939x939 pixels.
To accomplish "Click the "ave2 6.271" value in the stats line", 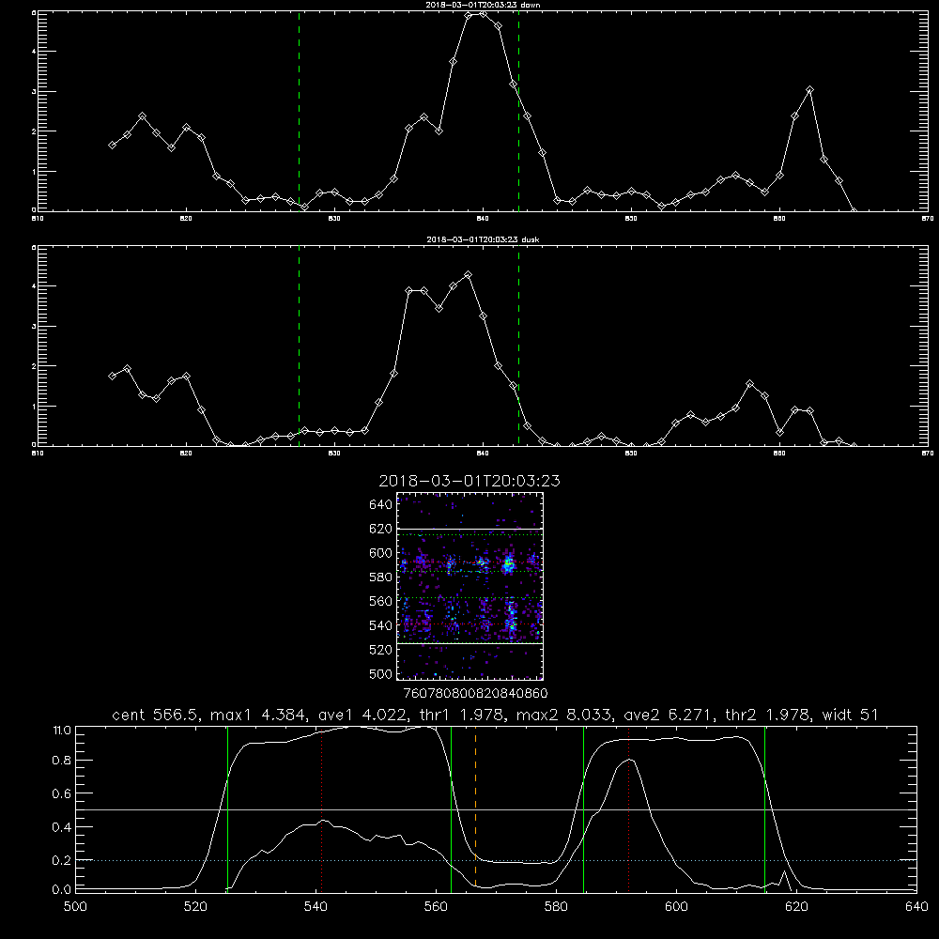I will pos(669,715).
